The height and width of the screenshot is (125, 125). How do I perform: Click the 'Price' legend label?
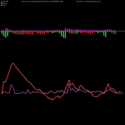tap(4, 5)
